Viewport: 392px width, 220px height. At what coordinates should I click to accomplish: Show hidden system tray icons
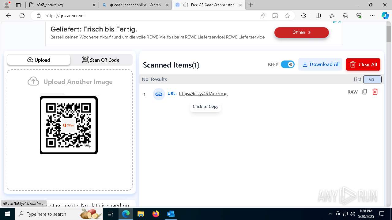coord(330,214)
